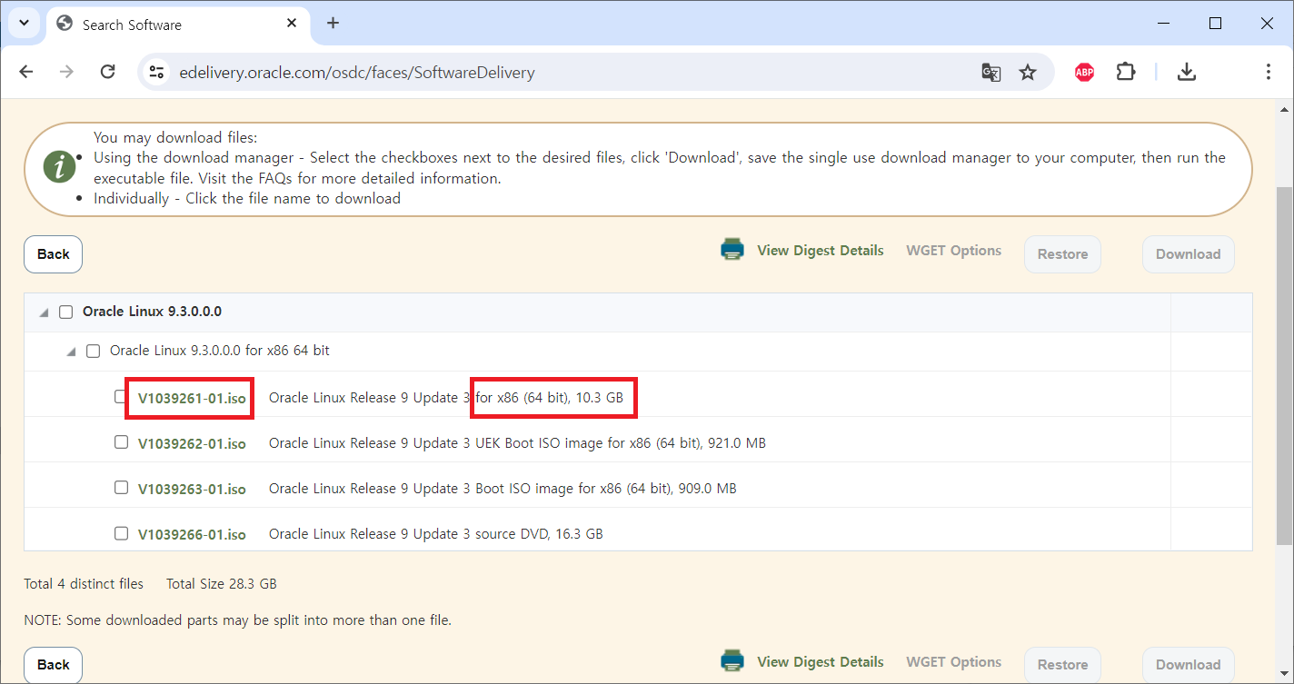Click the UEK Boot ISO image description text
This screenshot has width=1294, height=684.
(517, 443)
